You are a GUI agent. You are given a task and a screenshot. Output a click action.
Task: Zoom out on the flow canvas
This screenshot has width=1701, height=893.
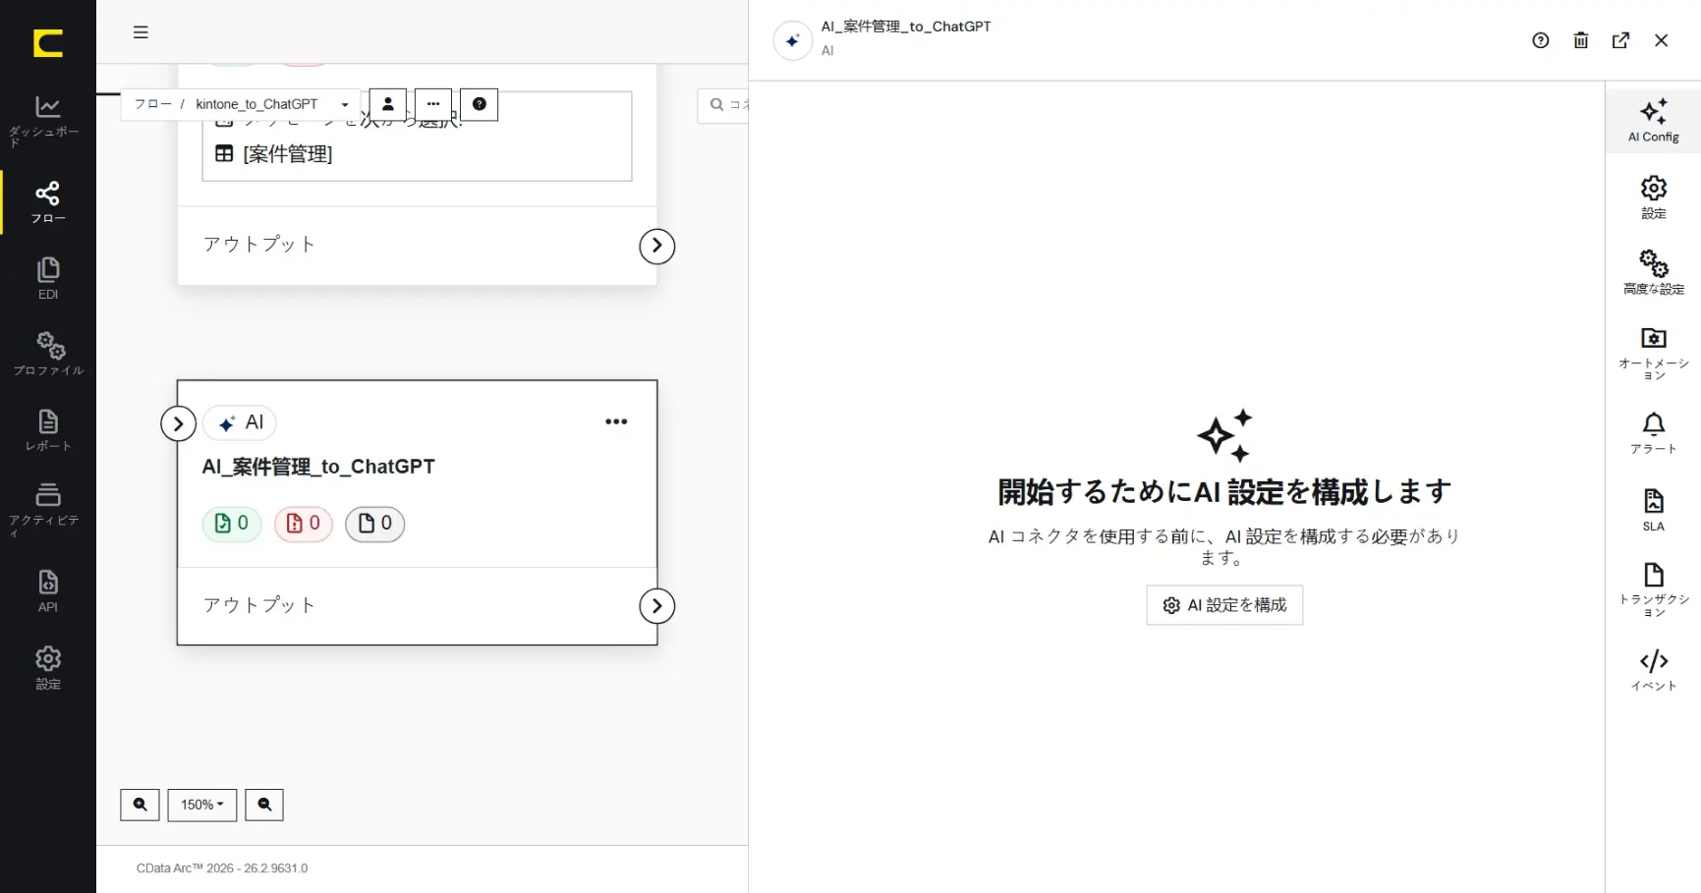[x=264, y=805]
